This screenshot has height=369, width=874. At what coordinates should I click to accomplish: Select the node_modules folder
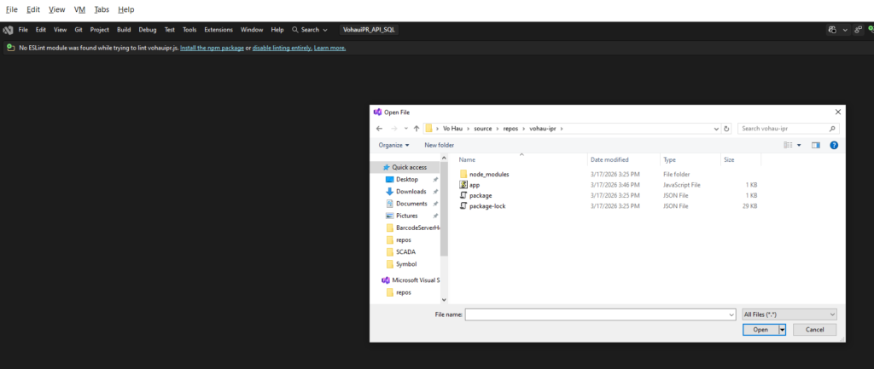[x=488, y=174]
